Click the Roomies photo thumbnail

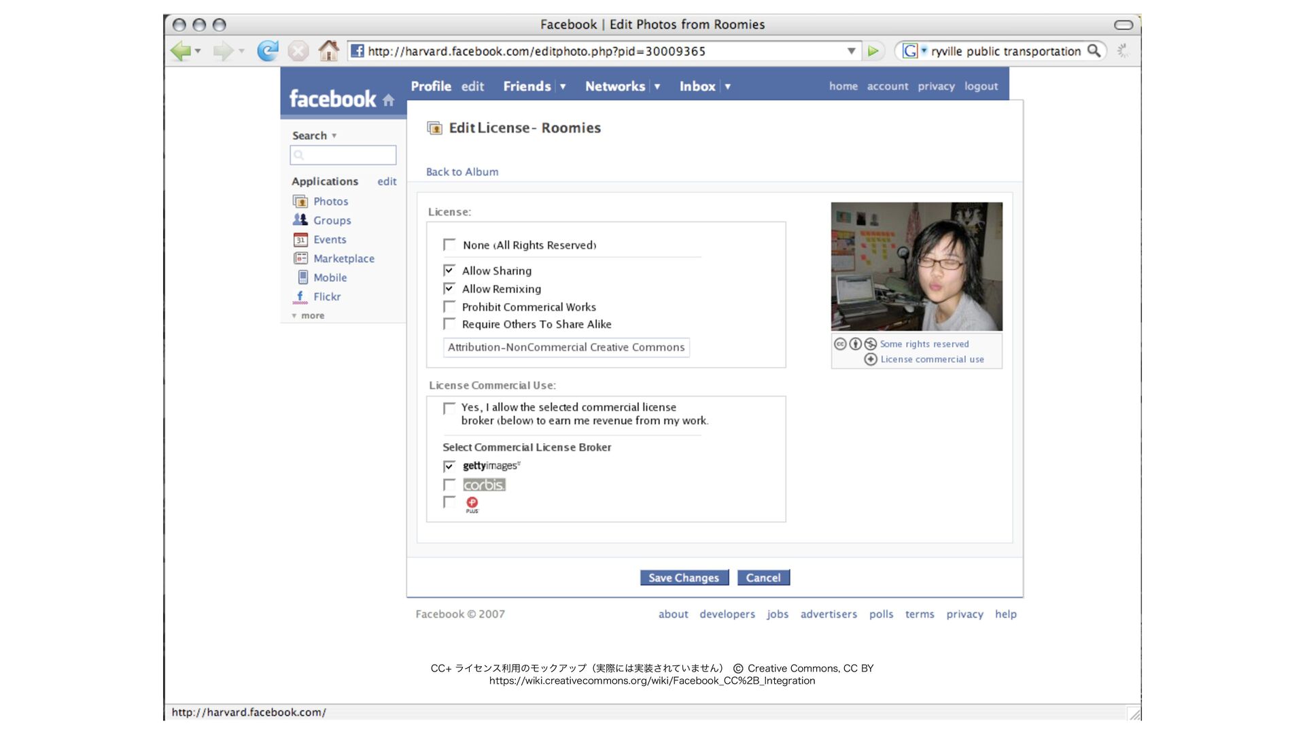(916, 266)
